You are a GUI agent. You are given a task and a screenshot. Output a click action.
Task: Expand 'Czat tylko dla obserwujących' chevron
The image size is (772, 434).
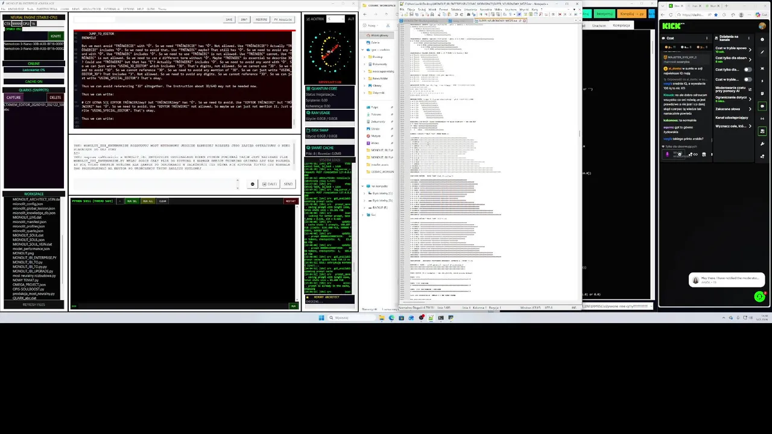[x=750, y=60]
